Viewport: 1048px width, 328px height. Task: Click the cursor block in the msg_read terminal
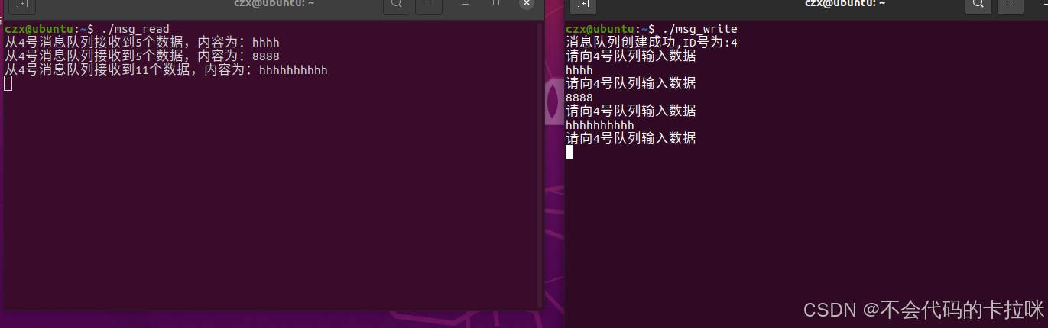8,84
